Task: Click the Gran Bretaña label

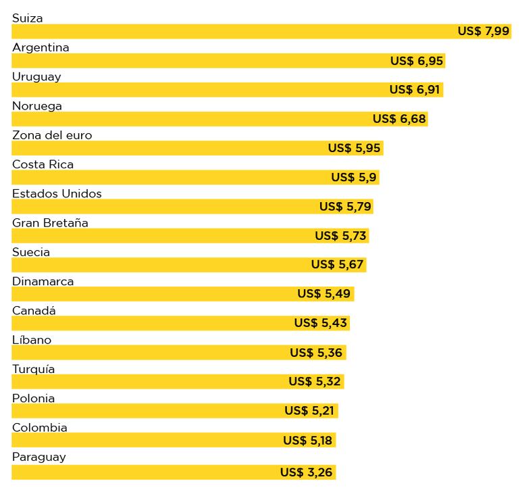Action: [x=50, y=223]
